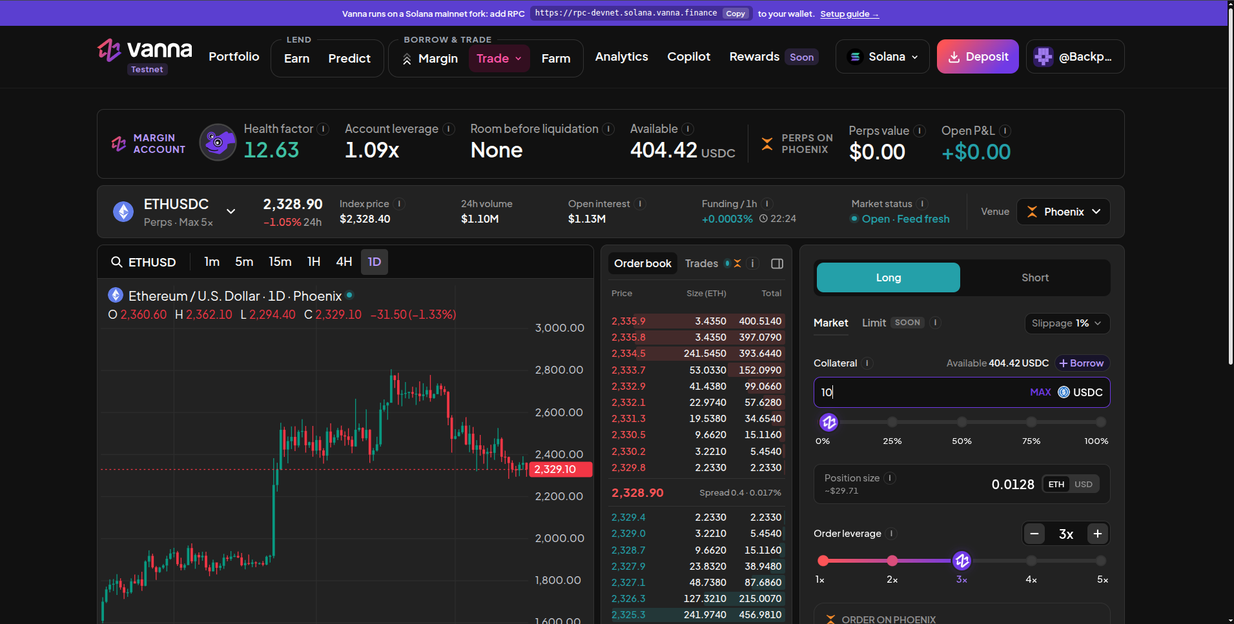The height and width of the screenshot is (624, 1234).
Task: Open the Setup guide link
Action: click(849, 14)
